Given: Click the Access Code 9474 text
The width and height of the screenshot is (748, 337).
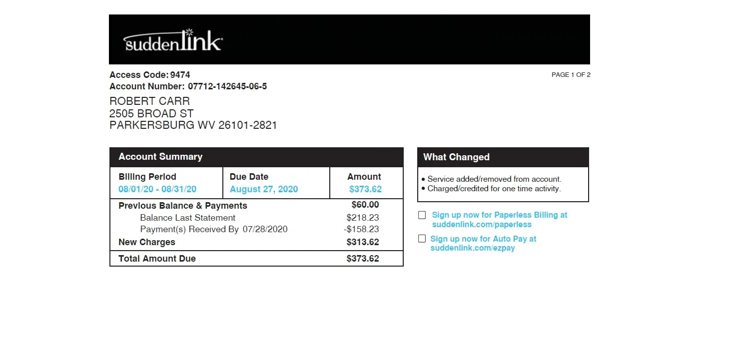Looking at the screenshot, I should 150,75.
